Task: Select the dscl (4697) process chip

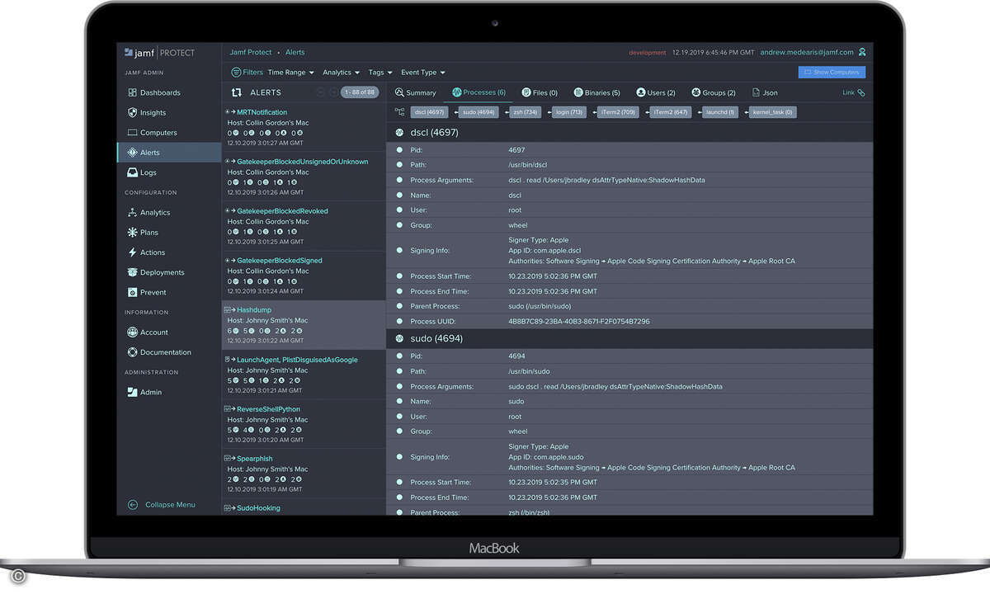Action: point(430,112)
